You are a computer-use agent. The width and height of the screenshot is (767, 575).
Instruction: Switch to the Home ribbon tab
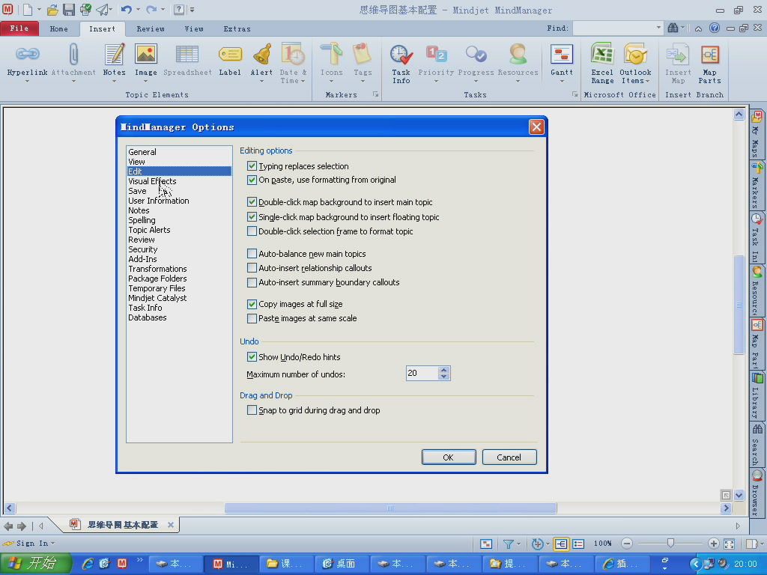pos(58,29)
